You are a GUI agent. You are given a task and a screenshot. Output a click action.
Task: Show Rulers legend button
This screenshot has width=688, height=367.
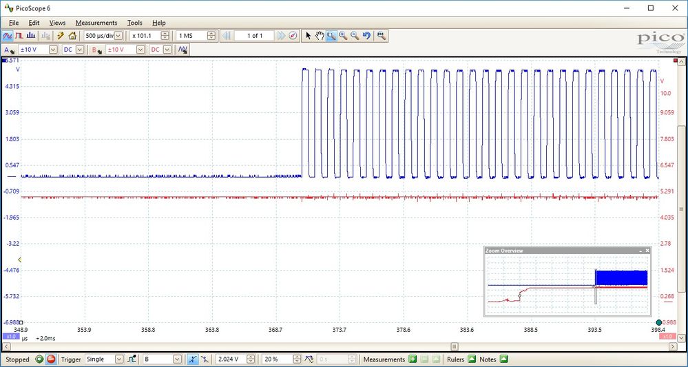(472, 359)
